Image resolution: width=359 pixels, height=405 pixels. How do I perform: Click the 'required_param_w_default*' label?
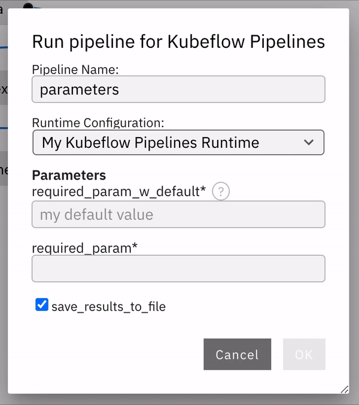[x=119, y=191]
